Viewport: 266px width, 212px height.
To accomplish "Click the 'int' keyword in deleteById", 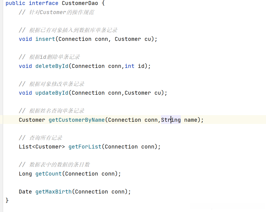I will pos(130,66).
